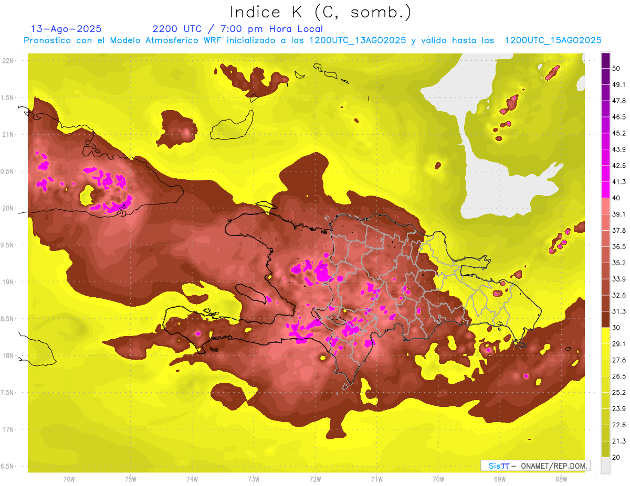Click the legend value 23.9
630x486 pixels.
619,409
